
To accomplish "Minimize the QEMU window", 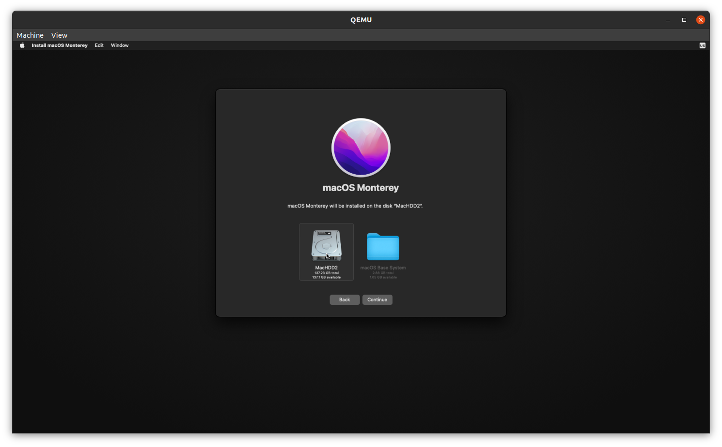I will coord(668,20).
